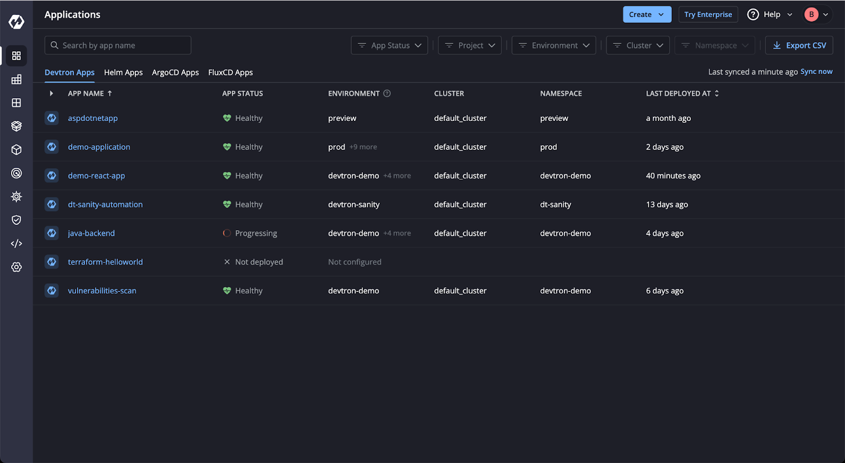Expand all rows using header arrow
Image resolution: width=845 pixels, height=463 pixels.
(x=51, y=93)
